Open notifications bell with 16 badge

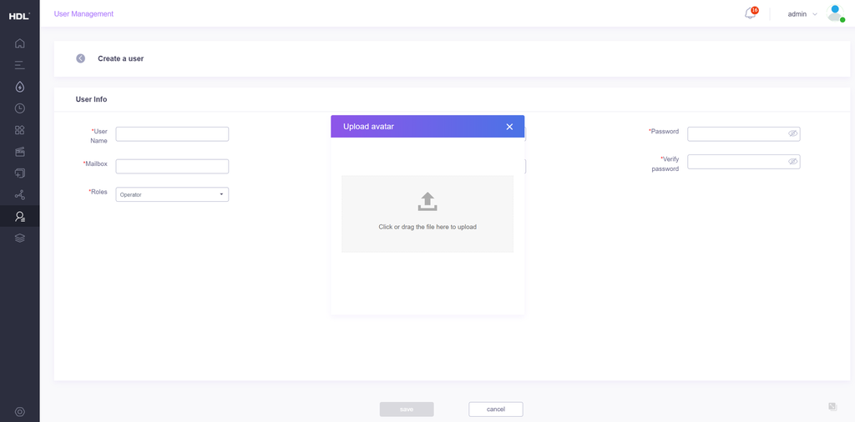tap(751, 13)
